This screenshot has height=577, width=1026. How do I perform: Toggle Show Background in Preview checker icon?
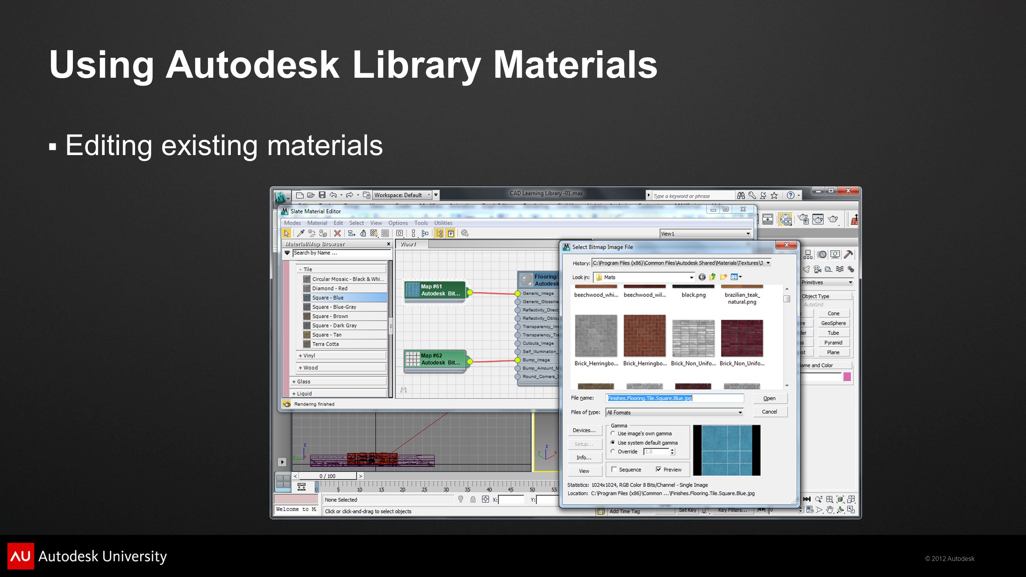pyautogui.click(x=385, y=233)
